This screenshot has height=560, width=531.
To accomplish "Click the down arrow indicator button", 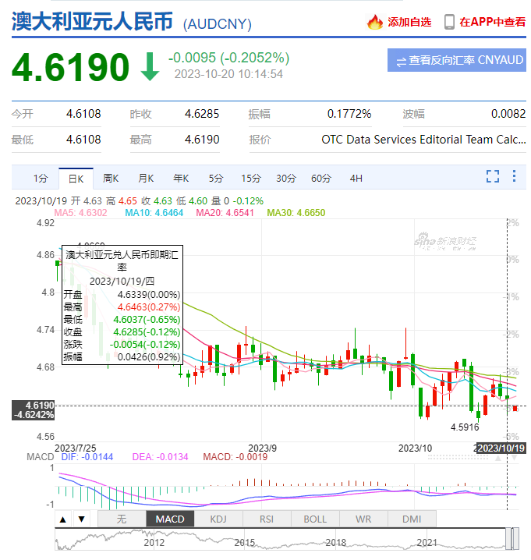I will pos(80,519).
